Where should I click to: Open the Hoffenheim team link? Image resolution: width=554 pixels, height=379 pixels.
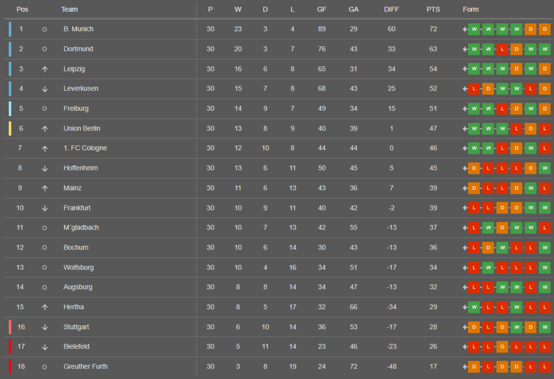80,168
